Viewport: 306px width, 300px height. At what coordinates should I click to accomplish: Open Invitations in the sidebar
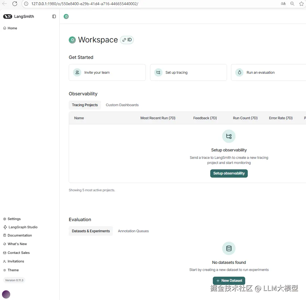click(x=16, y=261)
